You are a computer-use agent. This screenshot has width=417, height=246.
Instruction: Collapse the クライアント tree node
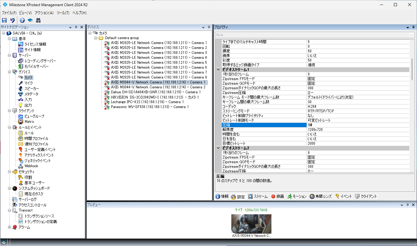point(9,111)
